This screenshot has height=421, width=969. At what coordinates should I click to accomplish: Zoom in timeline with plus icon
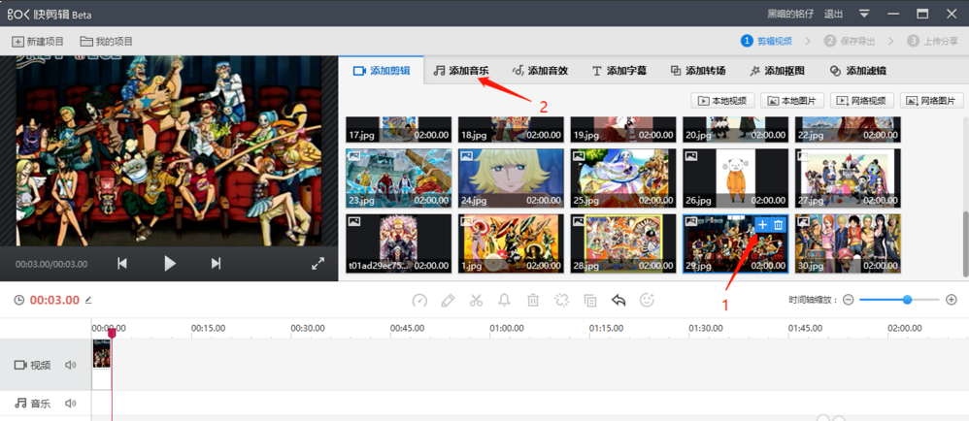[952, 300]
